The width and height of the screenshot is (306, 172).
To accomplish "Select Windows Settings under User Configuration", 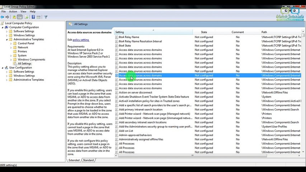I will (x=24, y=76).
